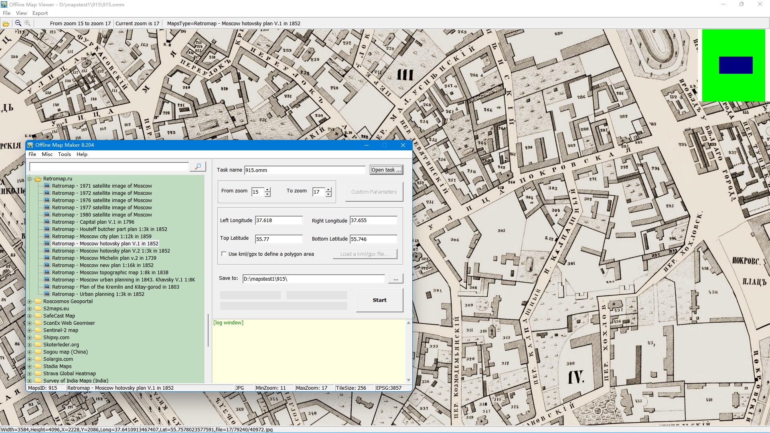Open Tools menu in Offline Map Maker
Viewport: 770px width, 433px height.
[64, 154]
